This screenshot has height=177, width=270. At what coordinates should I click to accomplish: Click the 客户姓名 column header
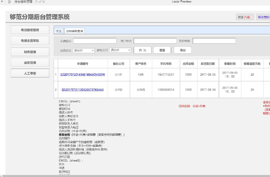[x=141, y=64]
